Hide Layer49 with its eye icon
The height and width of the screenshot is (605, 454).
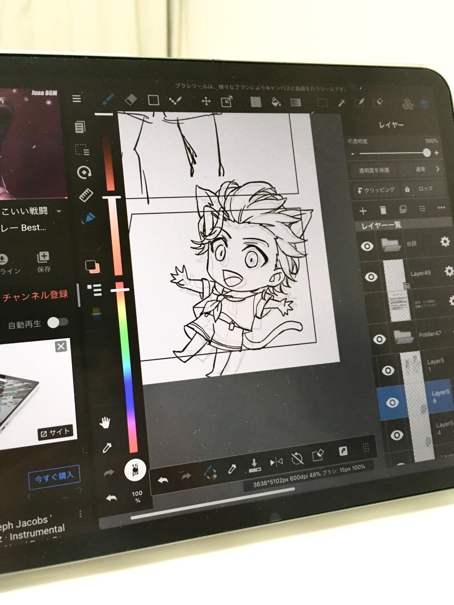pos(371,276)
